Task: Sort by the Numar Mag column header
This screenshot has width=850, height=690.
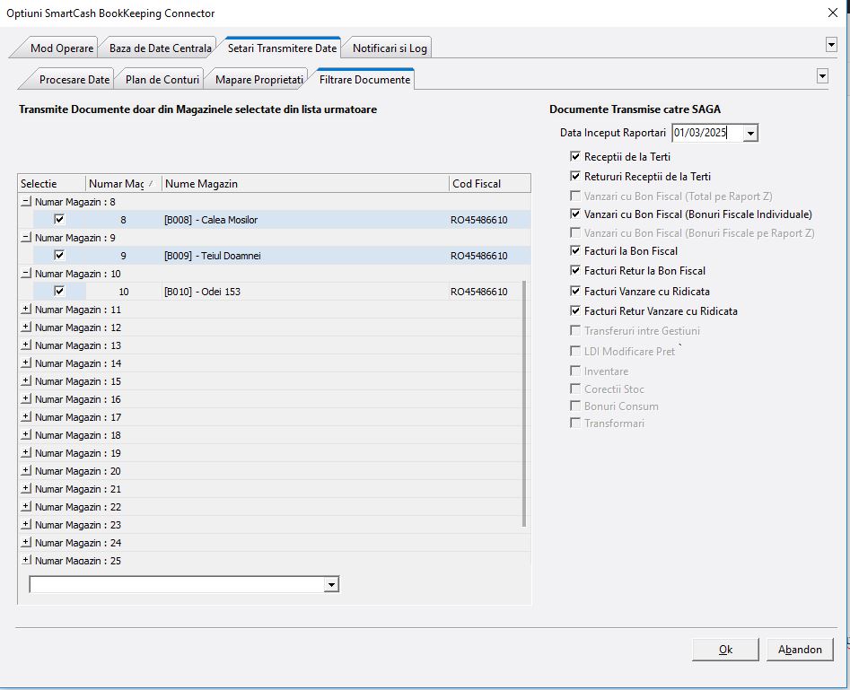Action: pyautogui.click(x=123, y=184)
